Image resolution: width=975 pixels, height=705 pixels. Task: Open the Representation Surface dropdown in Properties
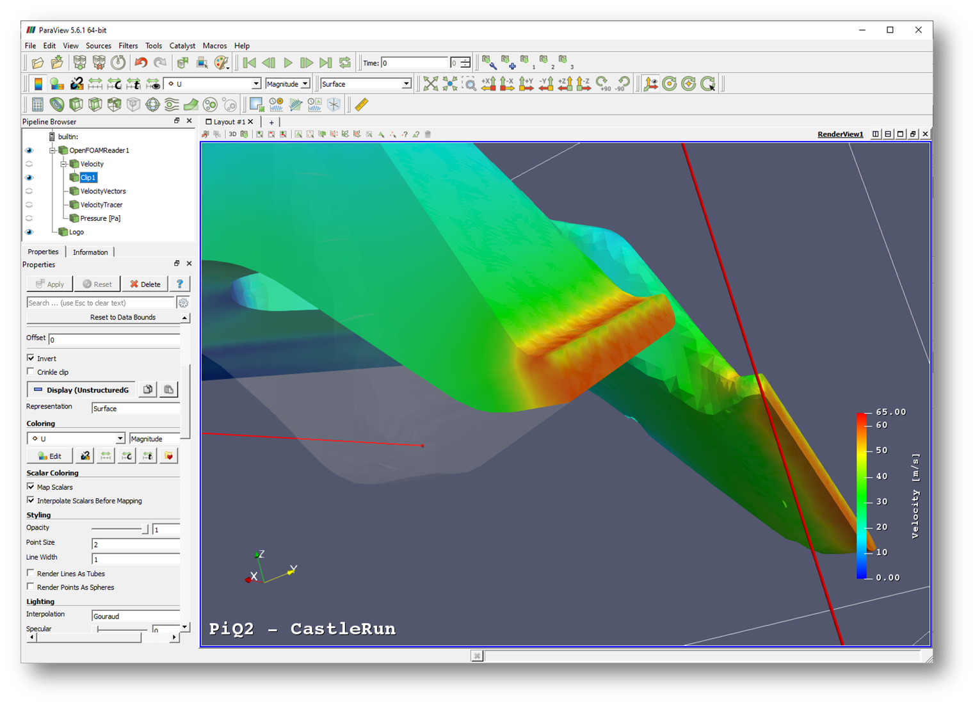click(x=136, y=409)
